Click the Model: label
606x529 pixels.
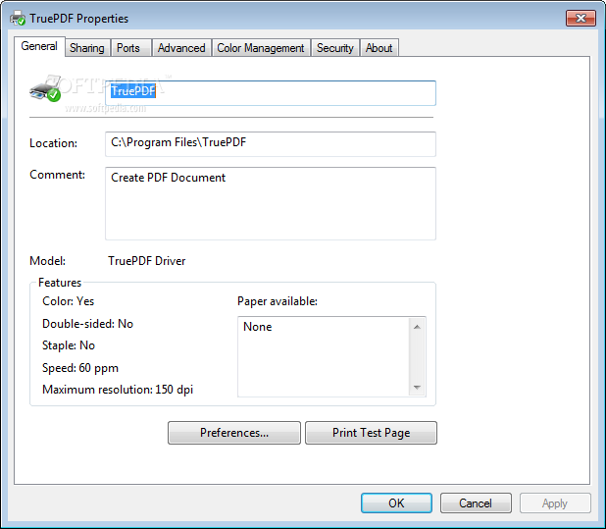[47, 261]
